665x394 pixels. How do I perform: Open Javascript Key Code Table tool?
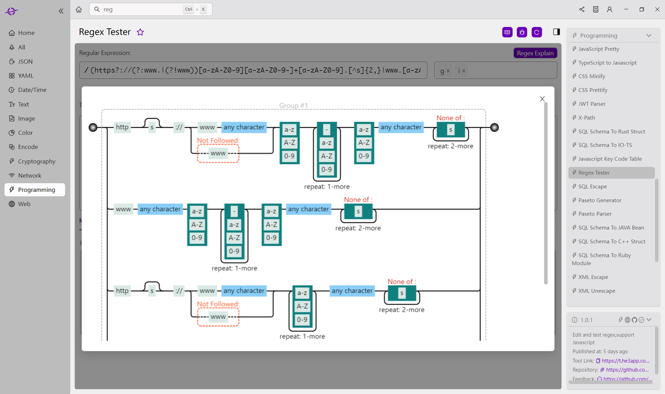point(611,159)
